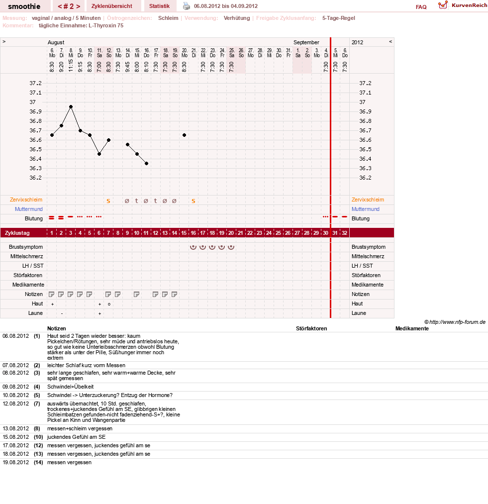Image resolution: width=488 pixels, height=504 pixels.
Task: Go to previous cycle with left arrow by #2
Action: [x=60, y=6]
